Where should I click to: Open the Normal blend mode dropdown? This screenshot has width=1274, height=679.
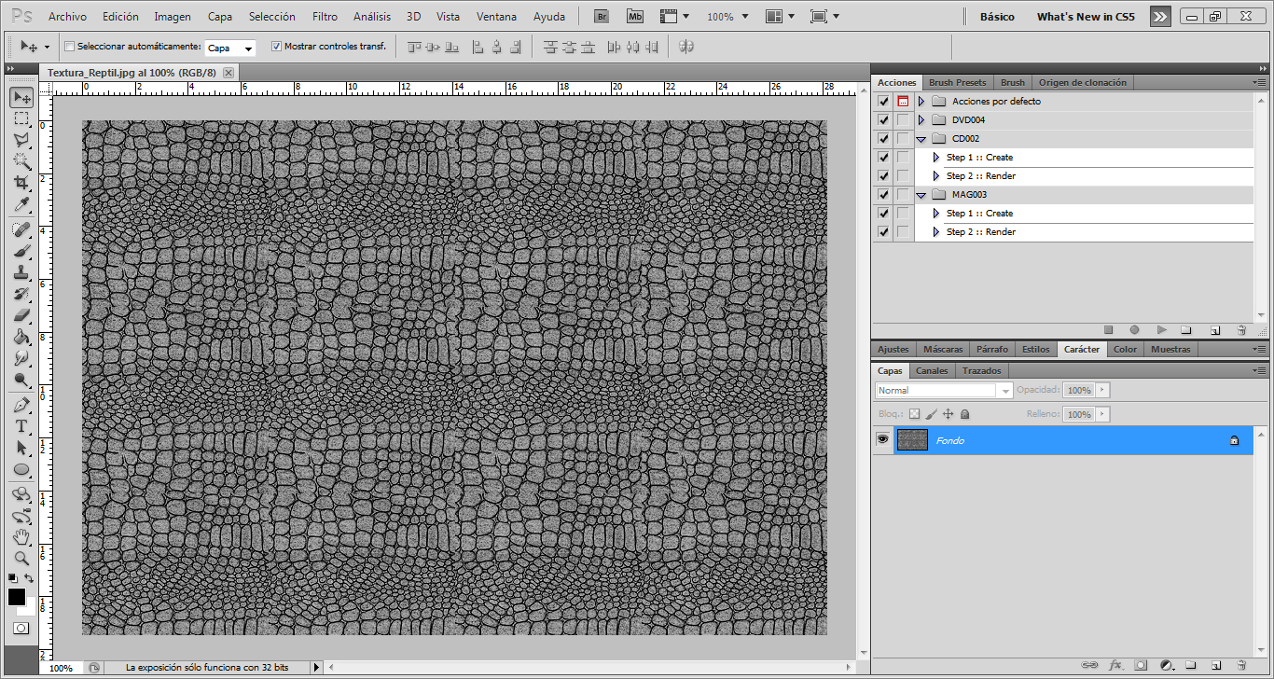(x=944, y=391)
